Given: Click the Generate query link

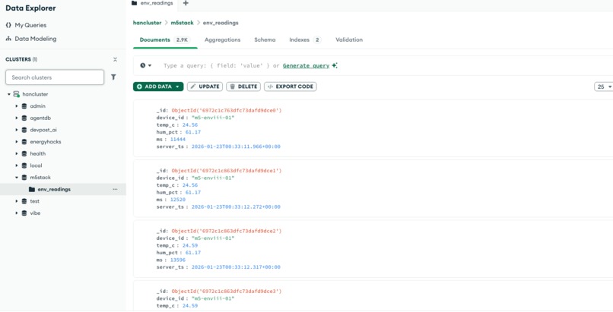Looking at the screenshot, I should pyautogui.click(x=306, y=65).
